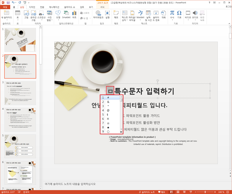Viewport: 232px width, 194px height.
Task: Expand symbol list with » button
Action: click(x=121, y=132)
